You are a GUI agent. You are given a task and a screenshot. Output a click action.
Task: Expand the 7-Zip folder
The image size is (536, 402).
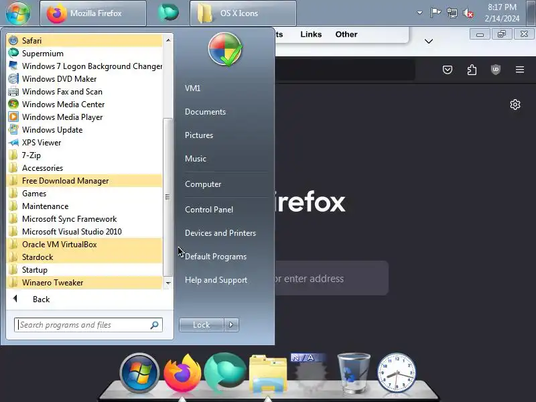click(x=84, y=155)
